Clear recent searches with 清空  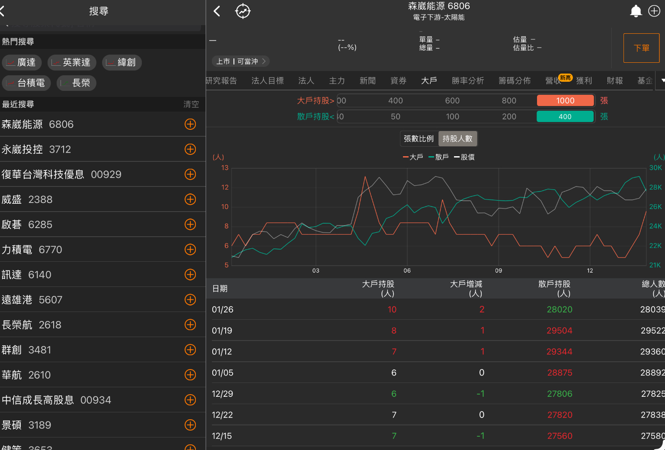coord(191,104)
